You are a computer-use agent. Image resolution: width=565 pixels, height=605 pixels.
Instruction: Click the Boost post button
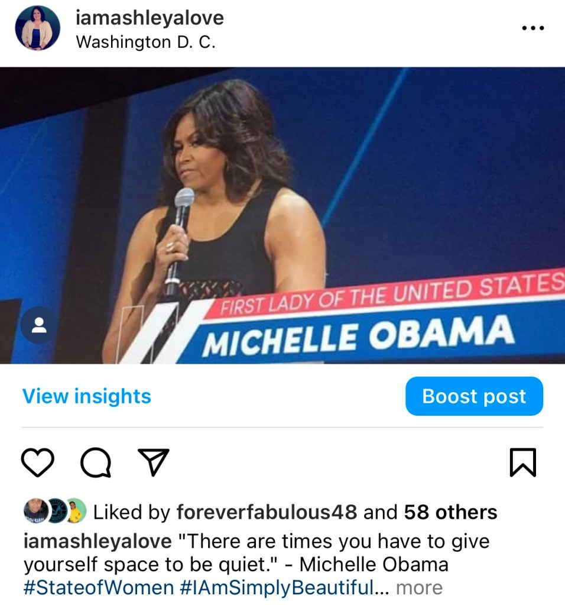coord(474,396)
